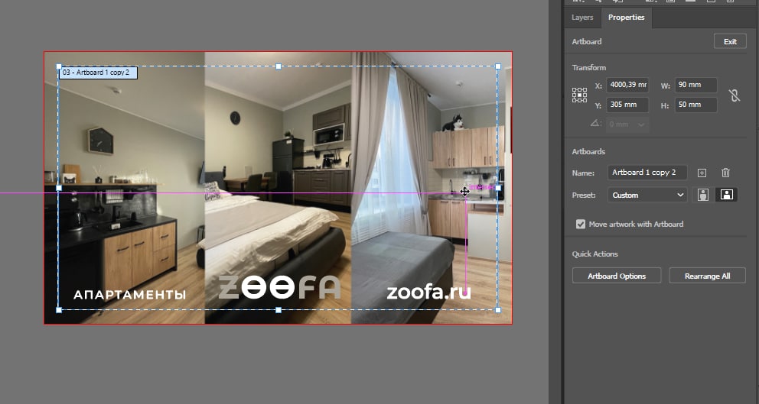Click the Exit artboard button
This screenshot has height=404, width=759.
(730, 41)
